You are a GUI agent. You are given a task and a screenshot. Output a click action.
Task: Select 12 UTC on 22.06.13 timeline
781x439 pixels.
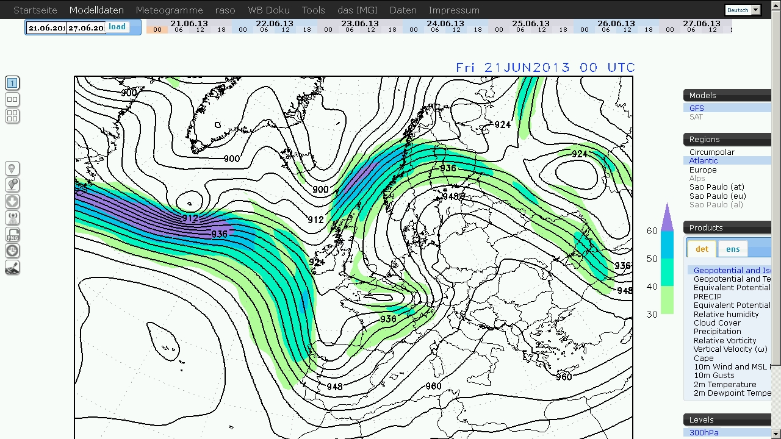click(x=286, y=30)
